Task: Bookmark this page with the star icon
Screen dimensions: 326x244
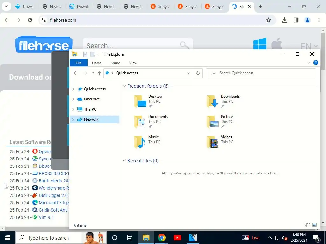Action: pyautogui.click(x=269, y=20)
